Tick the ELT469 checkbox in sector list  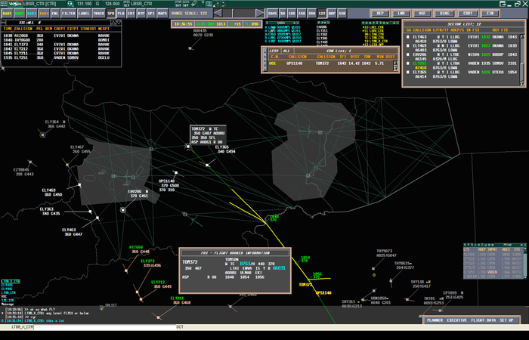pos(408,46)
